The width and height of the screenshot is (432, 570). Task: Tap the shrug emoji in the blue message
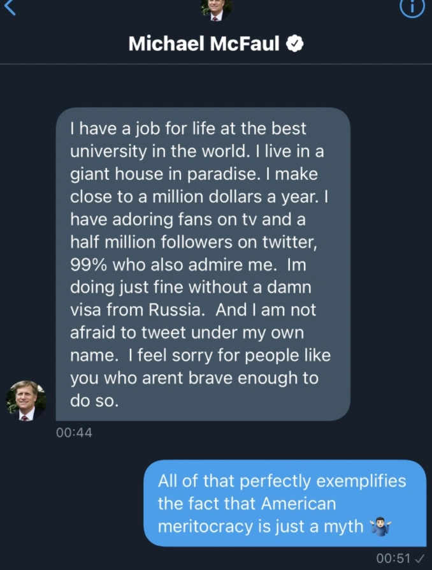[380, 527]
